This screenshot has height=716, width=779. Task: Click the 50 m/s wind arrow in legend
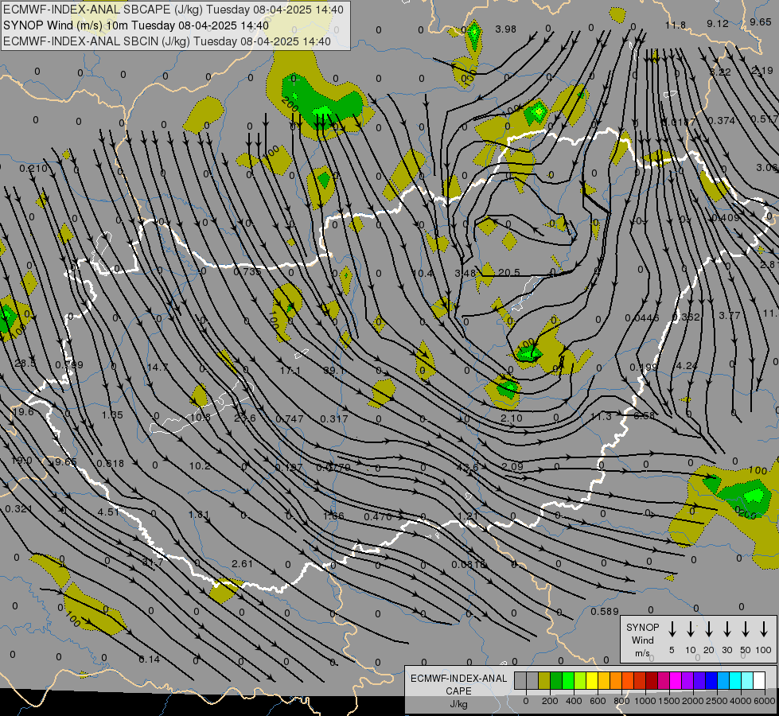pyautogui.click(x=746, y=629)
